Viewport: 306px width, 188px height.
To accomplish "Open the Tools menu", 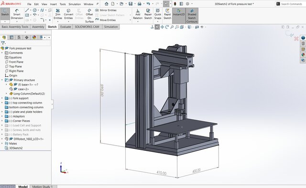I will [63, 4].
